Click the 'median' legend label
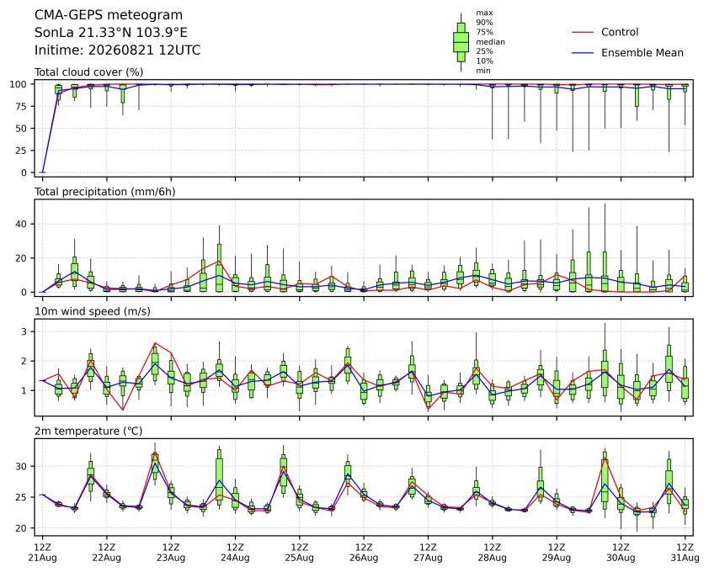The width and height of the screenshot is (709, 572). (x=490, y=41)
